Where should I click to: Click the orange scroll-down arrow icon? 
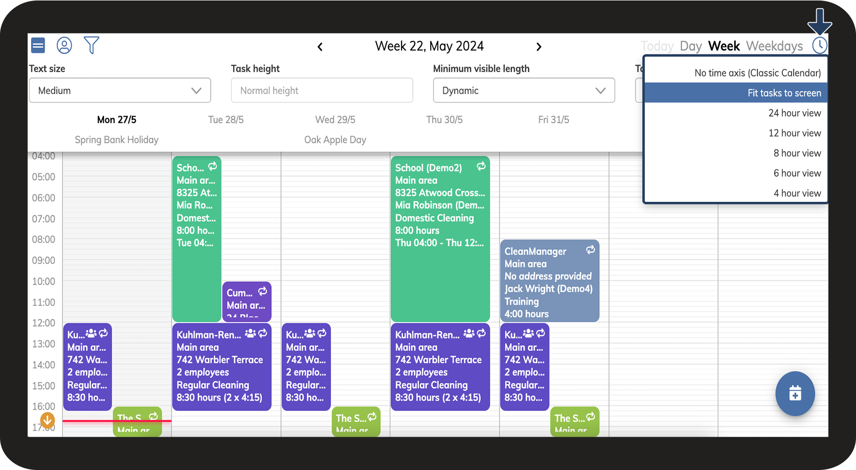[x=47, y=420]
